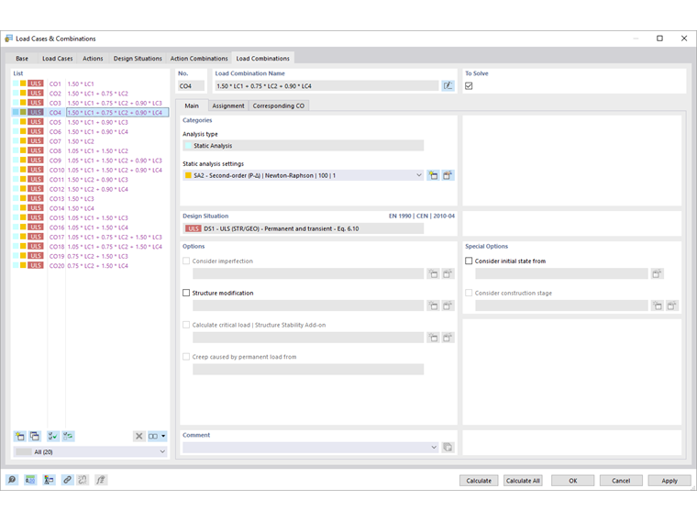
Task: Delete selected load combination X icon
Action: click(139, 436)
